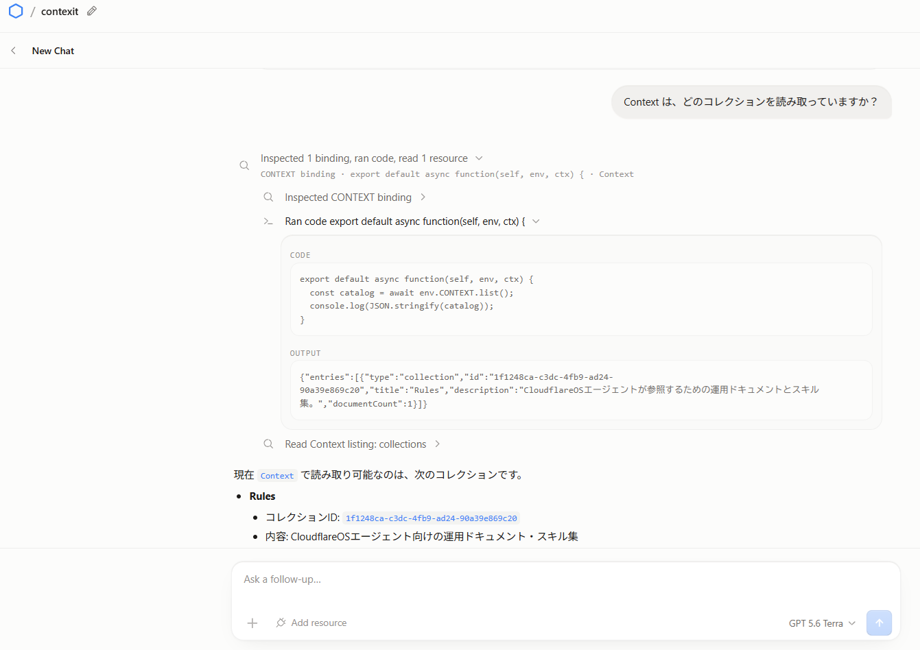Click the plug icon next to Add resource
The width and height of the screenshot is (920, 650).
click(x=281, y=623)
